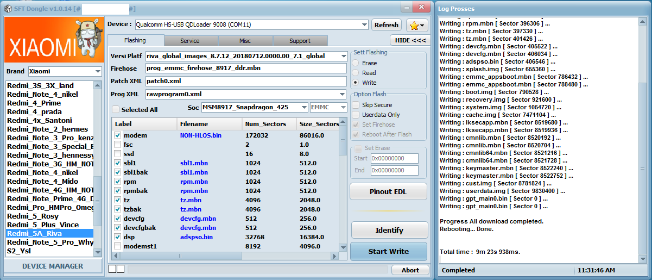652x280 pixels.
Task: Click the Total time line in log
Action: coord(480,252)
